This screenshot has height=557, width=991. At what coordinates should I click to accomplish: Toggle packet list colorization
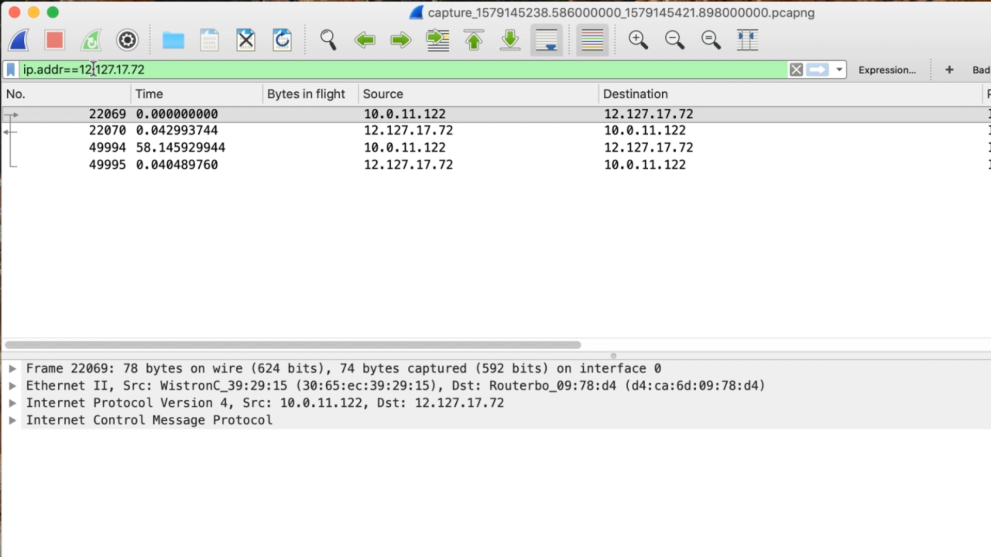pyautogui.click(x=592, y=40)
